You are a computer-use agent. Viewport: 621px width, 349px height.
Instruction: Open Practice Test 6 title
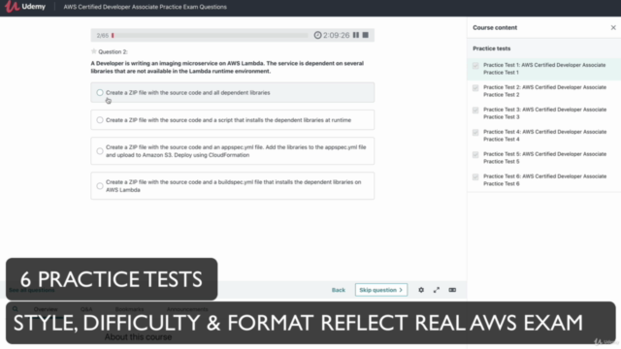pos(544,180)
